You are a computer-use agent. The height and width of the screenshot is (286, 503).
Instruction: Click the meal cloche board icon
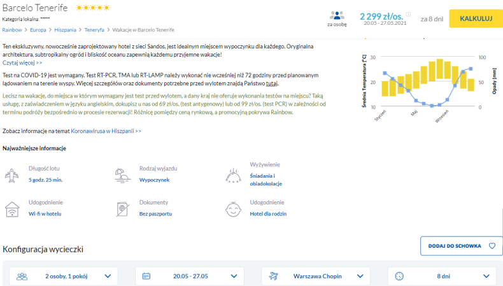pos(233,176)
